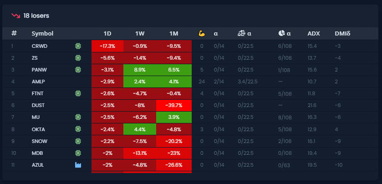The width and height of the screenshot is (382, 184).
Task: Sort table by the 1M column header
Action: pos(174,34)
